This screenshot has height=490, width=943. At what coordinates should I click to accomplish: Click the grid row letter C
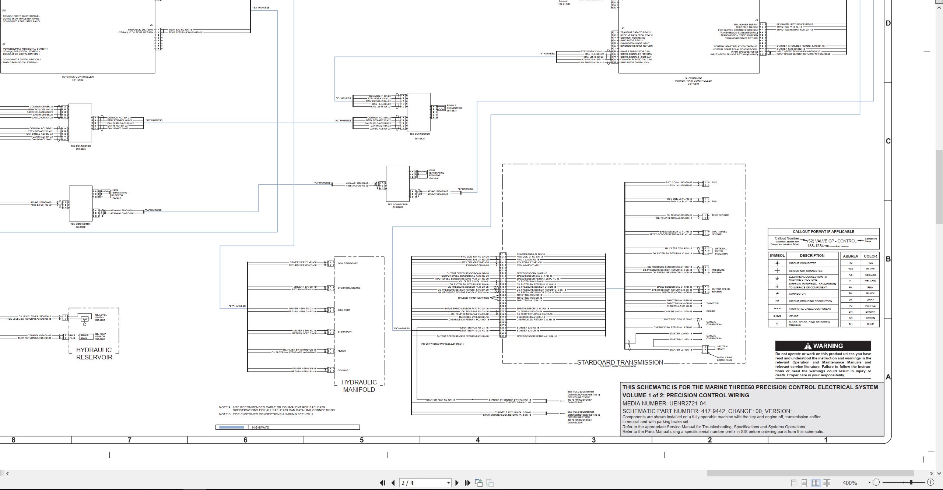888,141
